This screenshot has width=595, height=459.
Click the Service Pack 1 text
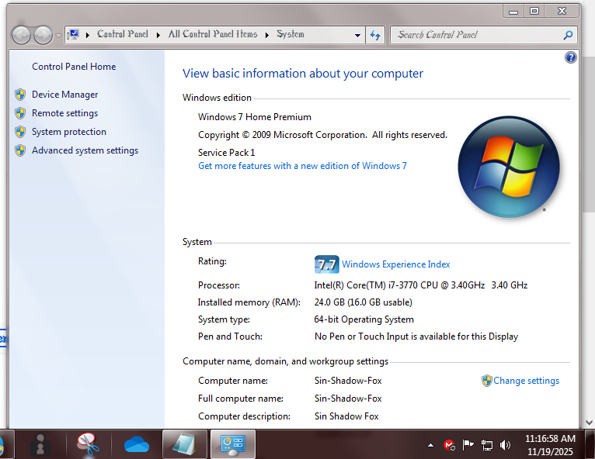227,153
